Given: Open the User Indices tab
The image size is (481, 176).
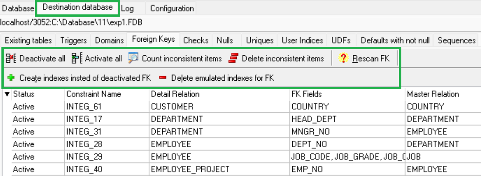Looking at the screenshot, I should 302,40.
